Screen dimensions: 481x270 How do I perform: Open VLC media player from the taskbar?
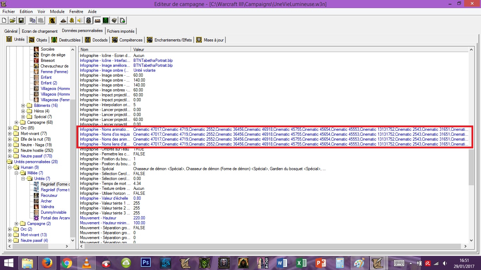coord(86,263)
